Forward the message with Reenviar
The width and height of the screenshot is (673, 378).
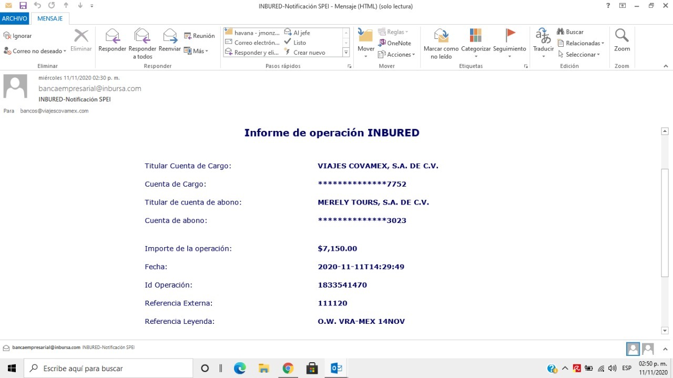[170, 36]
